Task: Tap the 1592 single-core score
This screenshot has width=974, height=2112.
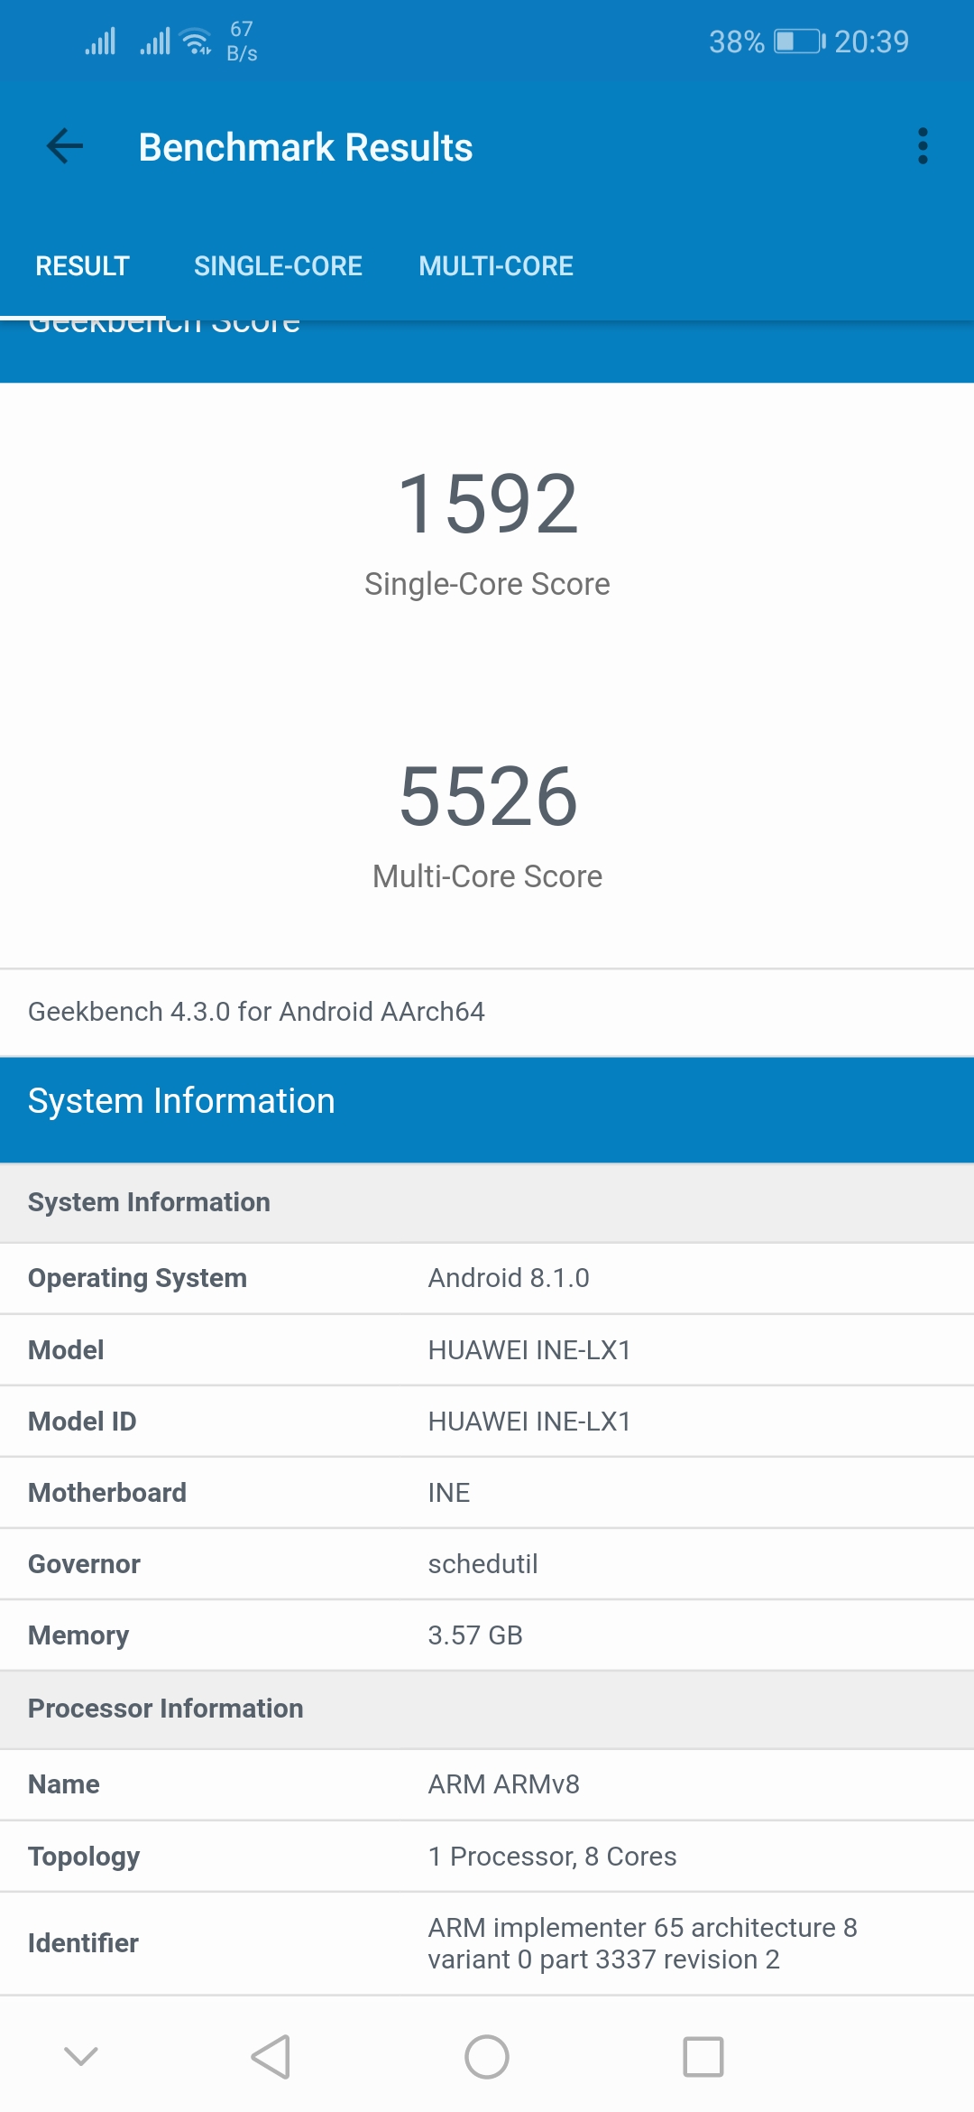Action: [487, 504]
